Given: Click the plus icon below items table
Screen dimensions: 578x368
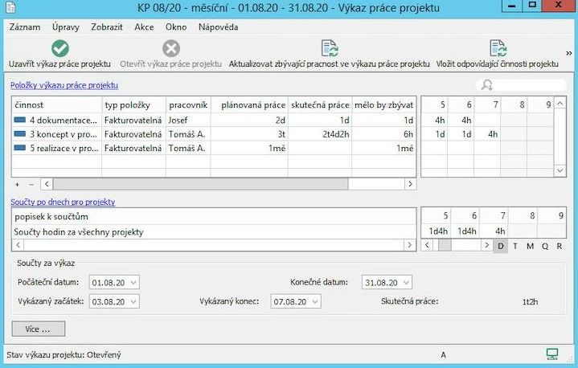Looking at the screenshot, I should point(18,184).
